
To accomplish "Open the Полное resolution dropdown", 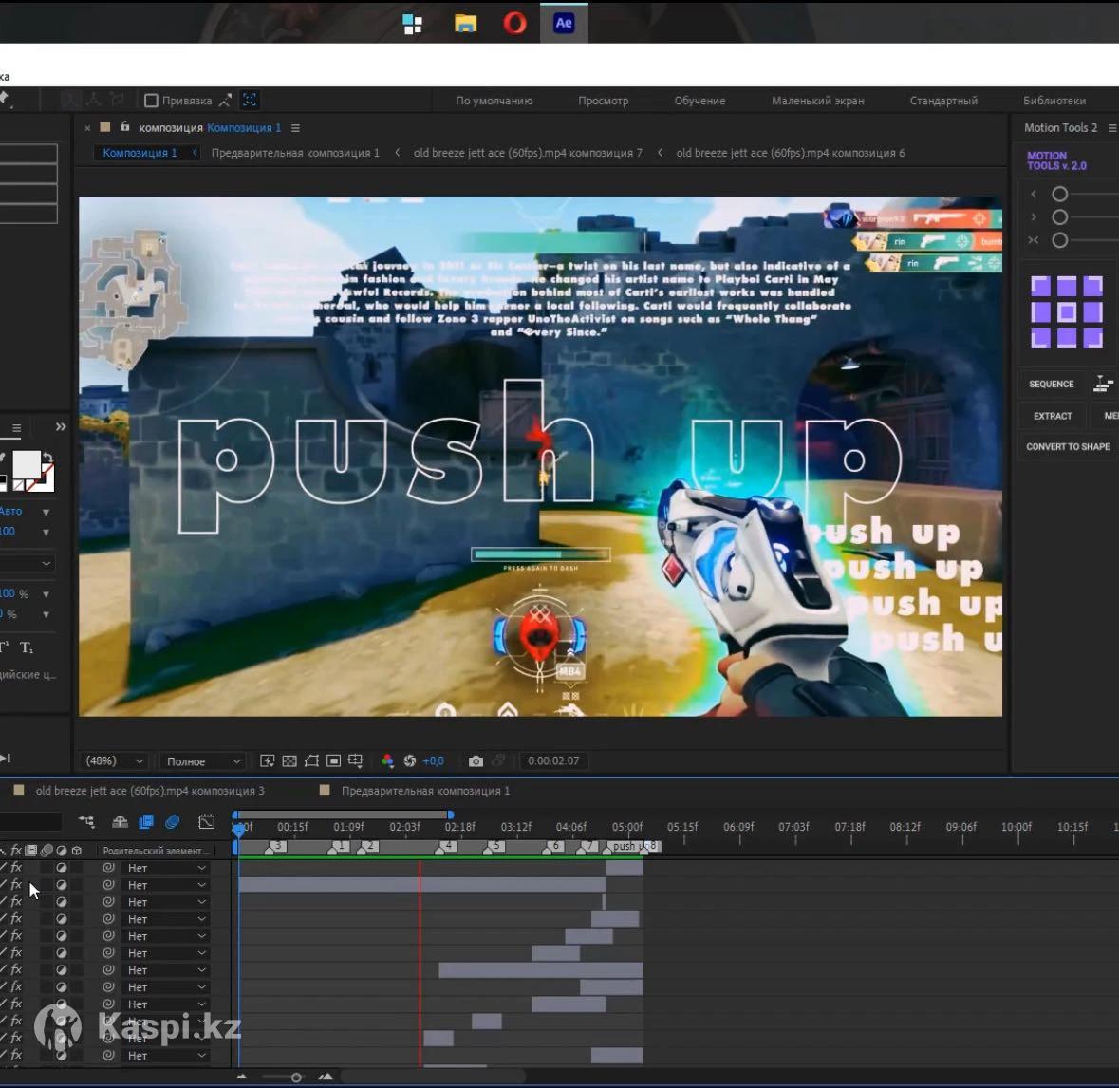I will (203, 761).
